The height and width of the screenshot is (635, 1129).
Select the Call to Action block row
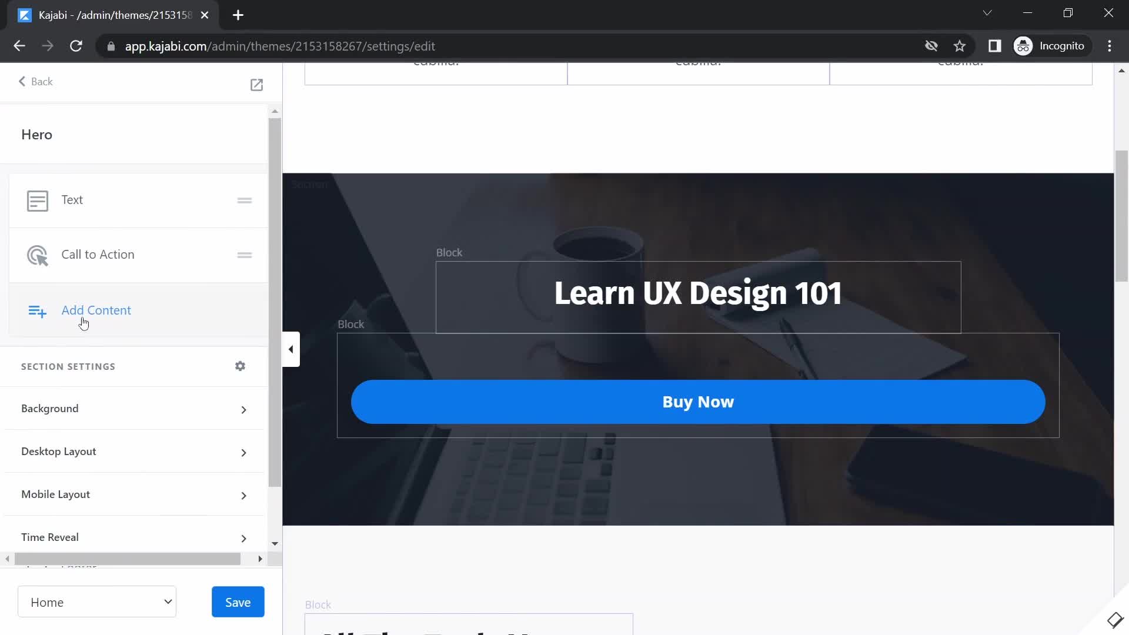pos(139,255)
